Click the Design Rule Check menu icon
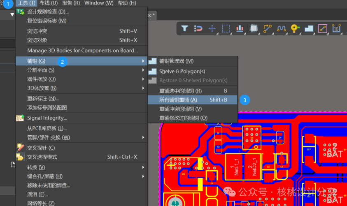The image size is (347, 206). click(20, 12)
